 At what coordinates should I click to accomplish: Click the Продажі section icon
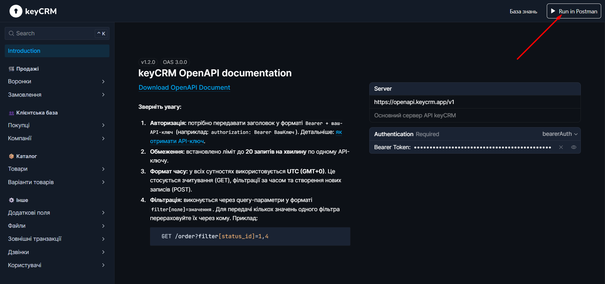coord(11,69)
